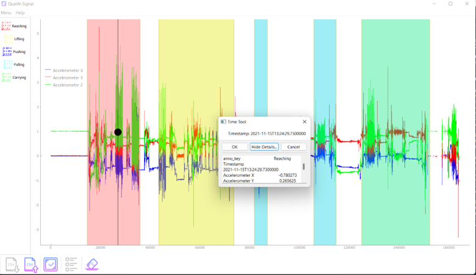Click the Accelerometer X legend entry

pos(64,70)
